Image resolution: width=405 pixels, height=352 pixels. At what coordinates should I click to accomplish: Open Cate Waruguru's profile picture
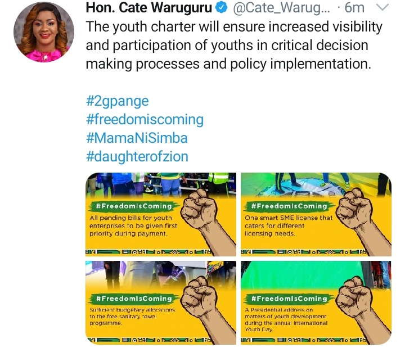click(44, 31)
